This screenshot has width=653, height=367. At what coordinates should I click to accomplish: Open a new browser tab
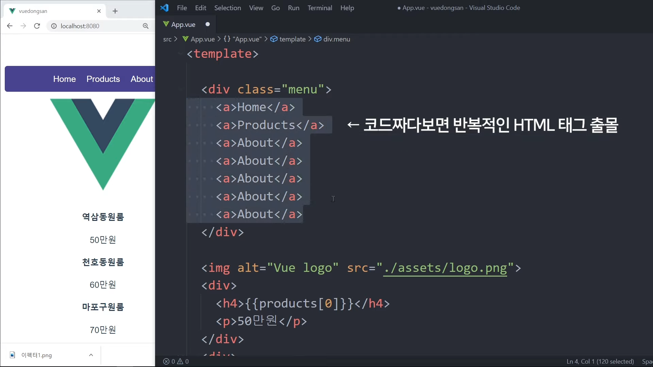(115, 11)
